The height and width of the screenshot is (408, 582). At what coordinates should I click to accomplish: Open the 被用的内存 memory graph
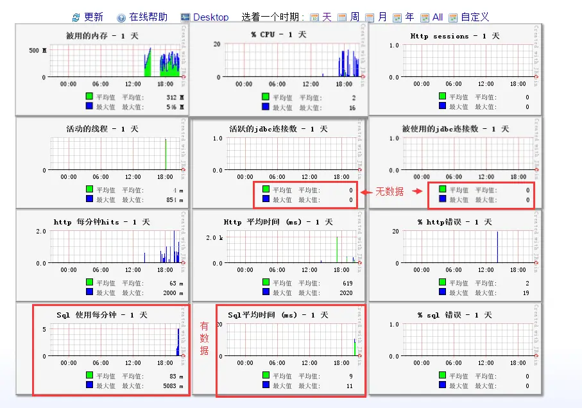pyautogui.click(x=101, y=69)
